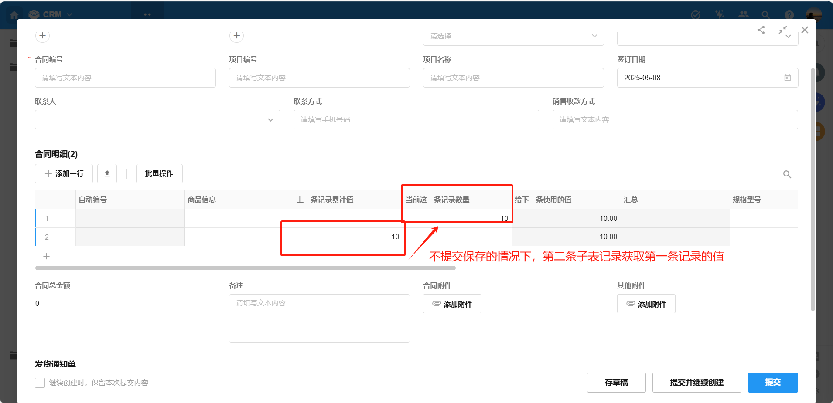This screenshot has height=403, width=833.
Task: Open the contacts people icon in the top bar
Action: 744,15
